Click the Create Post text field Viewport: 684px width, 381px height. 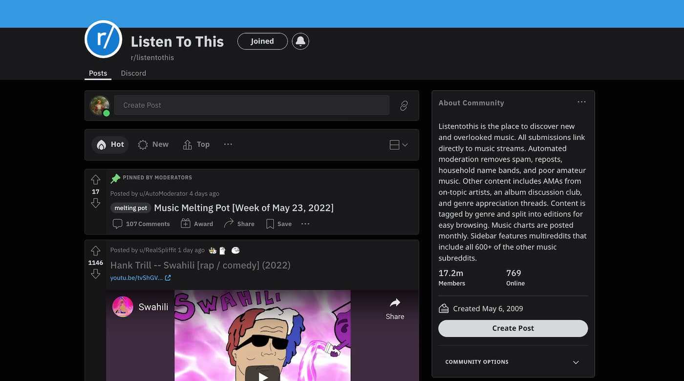[x=252, y=105]
